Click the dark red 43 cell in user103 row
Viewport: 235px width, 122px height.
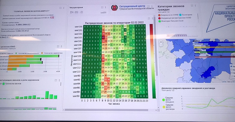pyautogui.click(x=103, y=38)
